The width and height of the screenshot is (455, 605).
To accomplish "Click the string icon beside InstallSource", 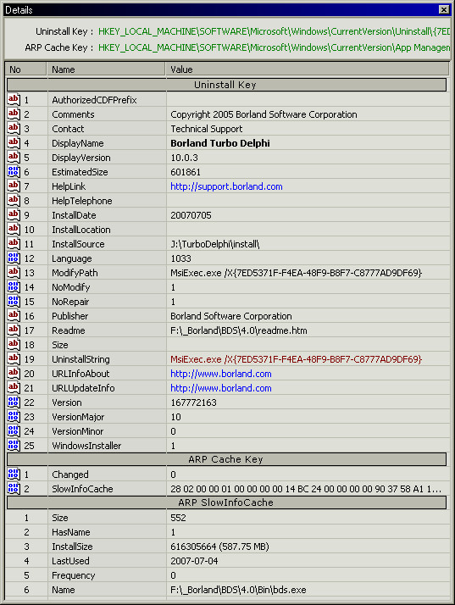I will [14, 243].
